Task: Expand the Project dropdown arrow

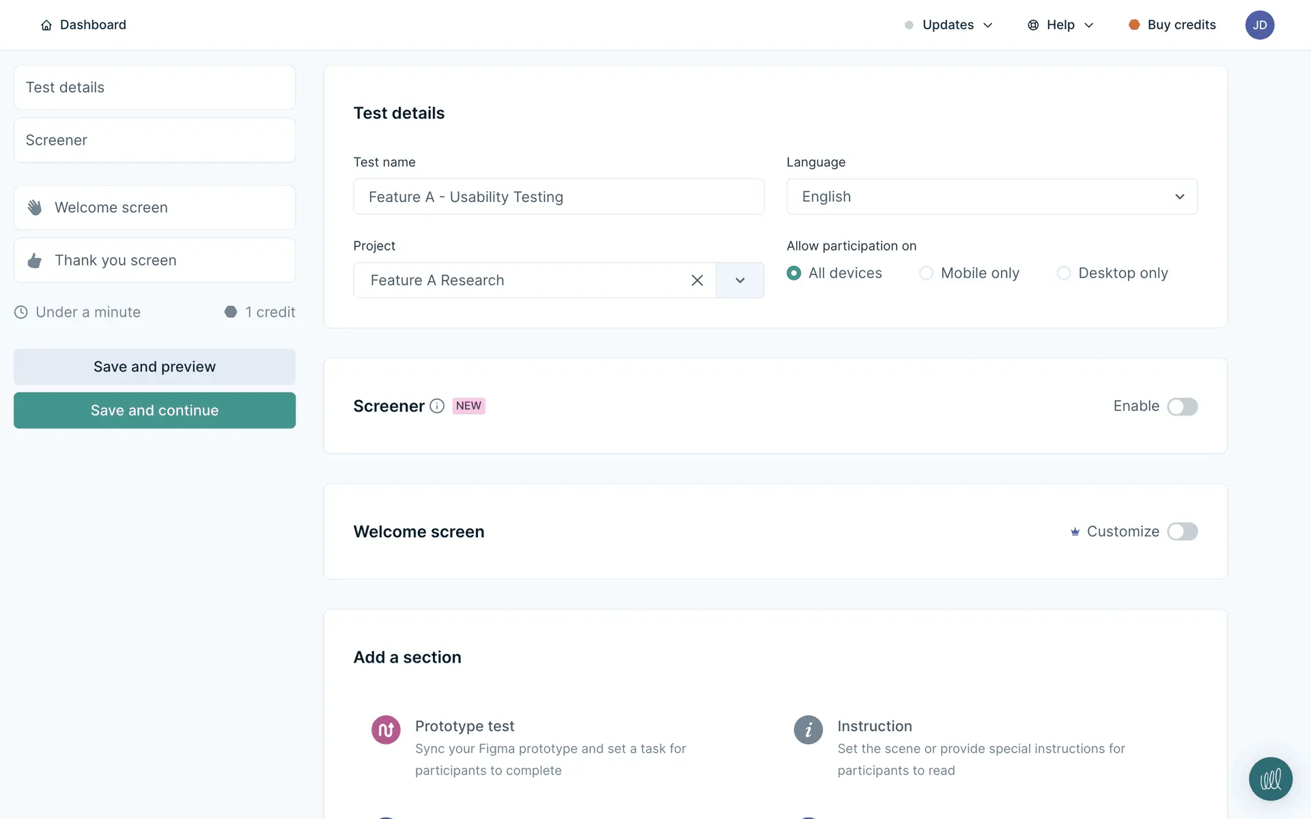Action: [x=739, y=281]
